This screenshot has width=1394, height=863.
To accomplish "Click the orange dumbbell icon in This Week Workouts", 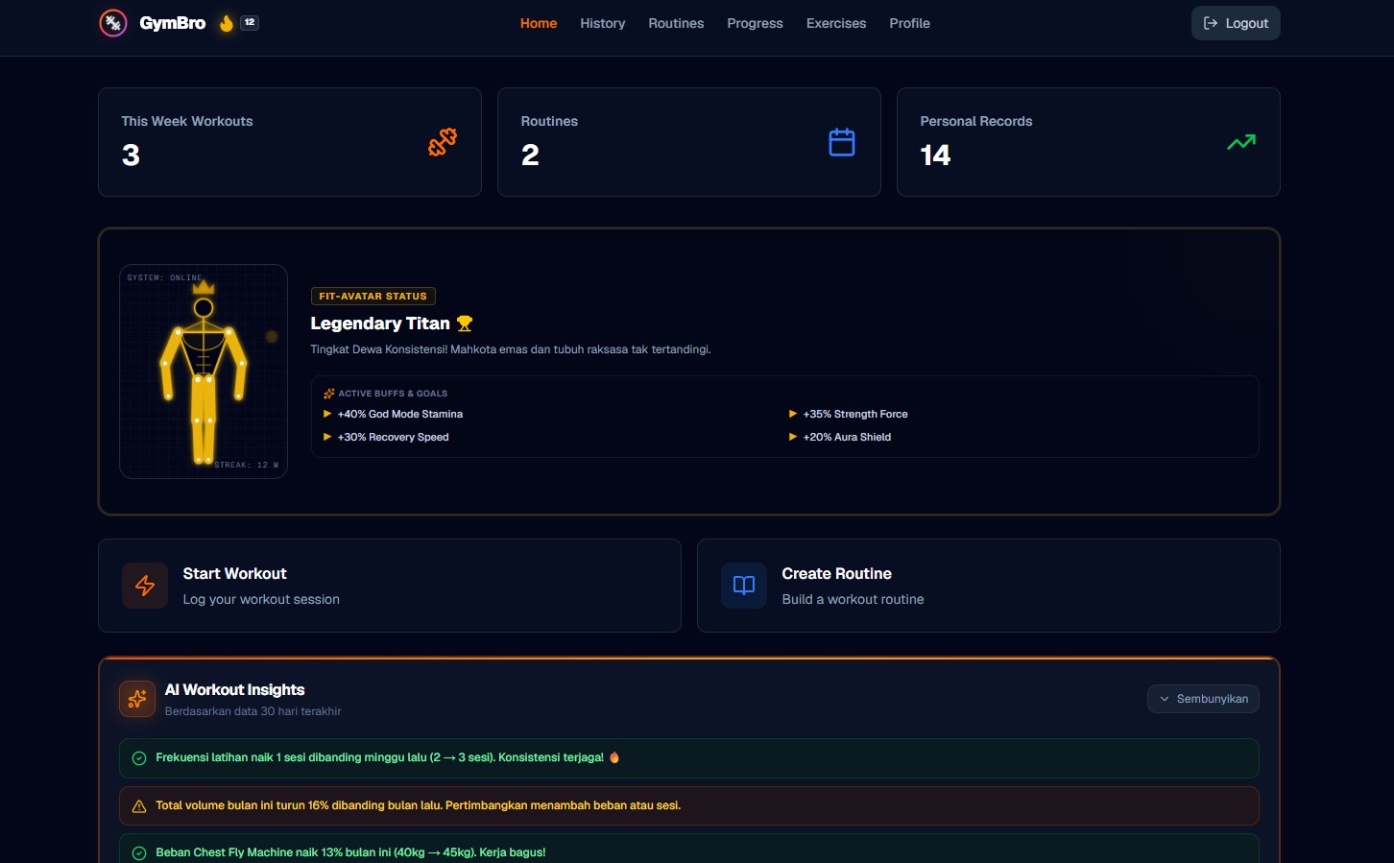I will click(443, 142).
